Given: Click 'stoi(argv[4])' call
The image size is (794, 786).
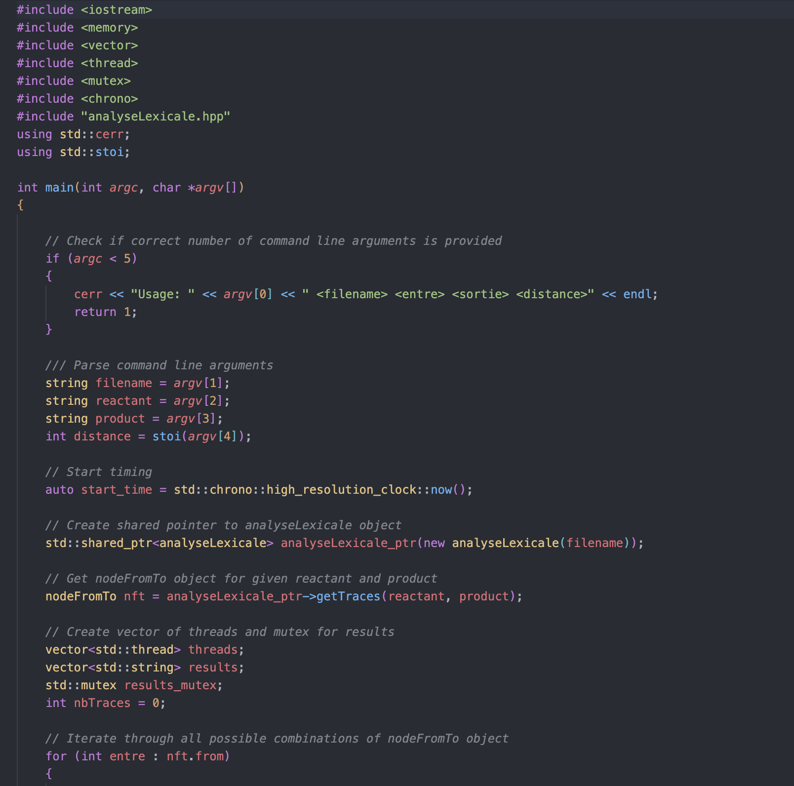Looking at the screenshot, I should [198, 436].
